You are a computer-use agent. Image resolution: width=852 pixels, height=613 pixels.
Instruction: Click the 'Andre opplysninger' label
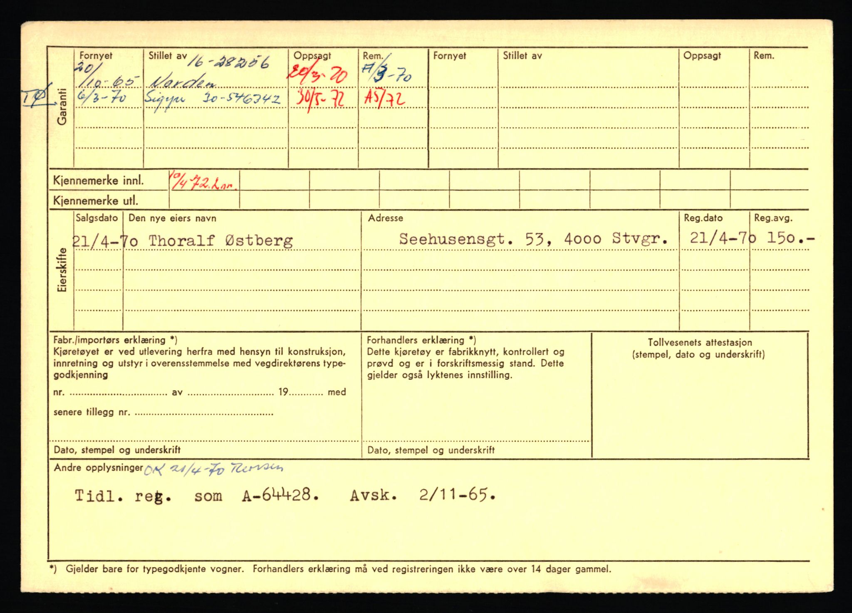99,468
